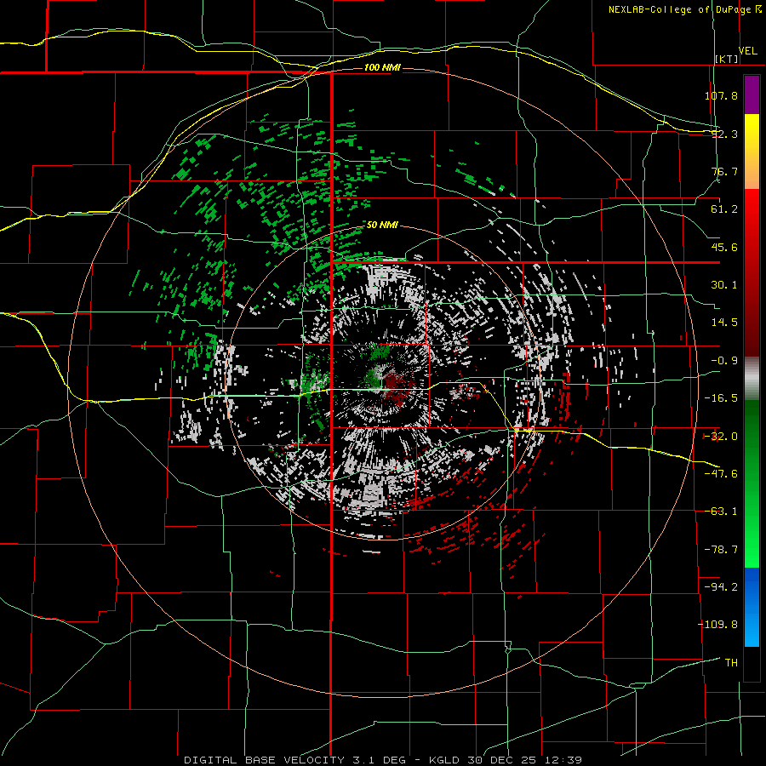Click the -0.9 velocity scale value
Screen dimensions: 766x766
[x=724, y=361]
